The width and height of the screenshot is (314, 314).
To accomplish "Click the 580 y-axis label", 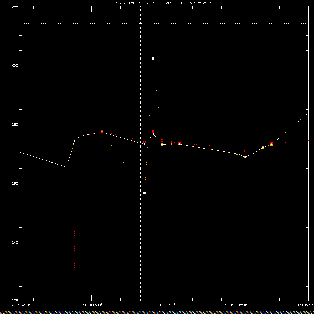I will (x=15, y=124).
